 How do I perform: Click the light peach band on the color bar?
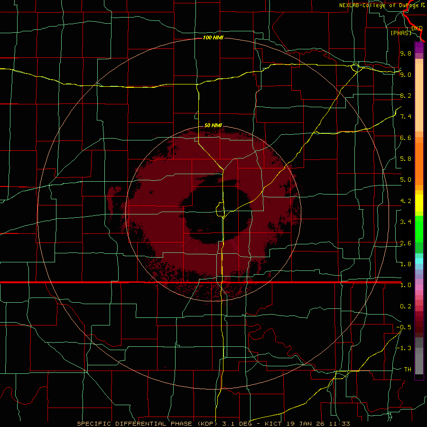click(x=419, y=97)
